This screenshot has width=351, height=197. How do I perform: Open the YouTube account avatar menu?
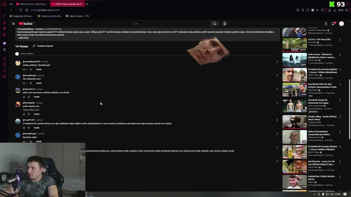point(341,24)
